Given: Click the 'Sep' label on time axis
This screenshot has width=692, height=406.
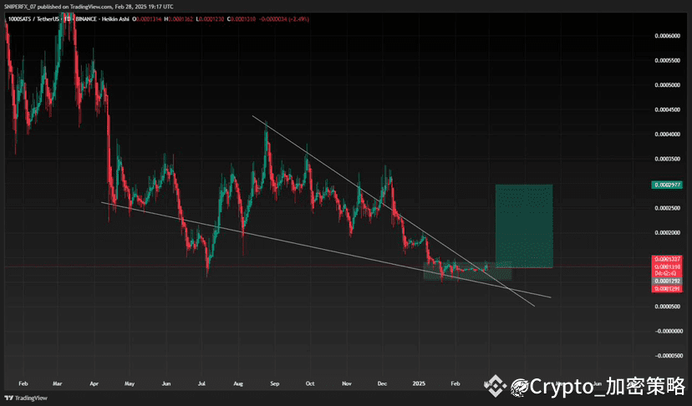Looking at the screenshot, I should tap(274, 383).
